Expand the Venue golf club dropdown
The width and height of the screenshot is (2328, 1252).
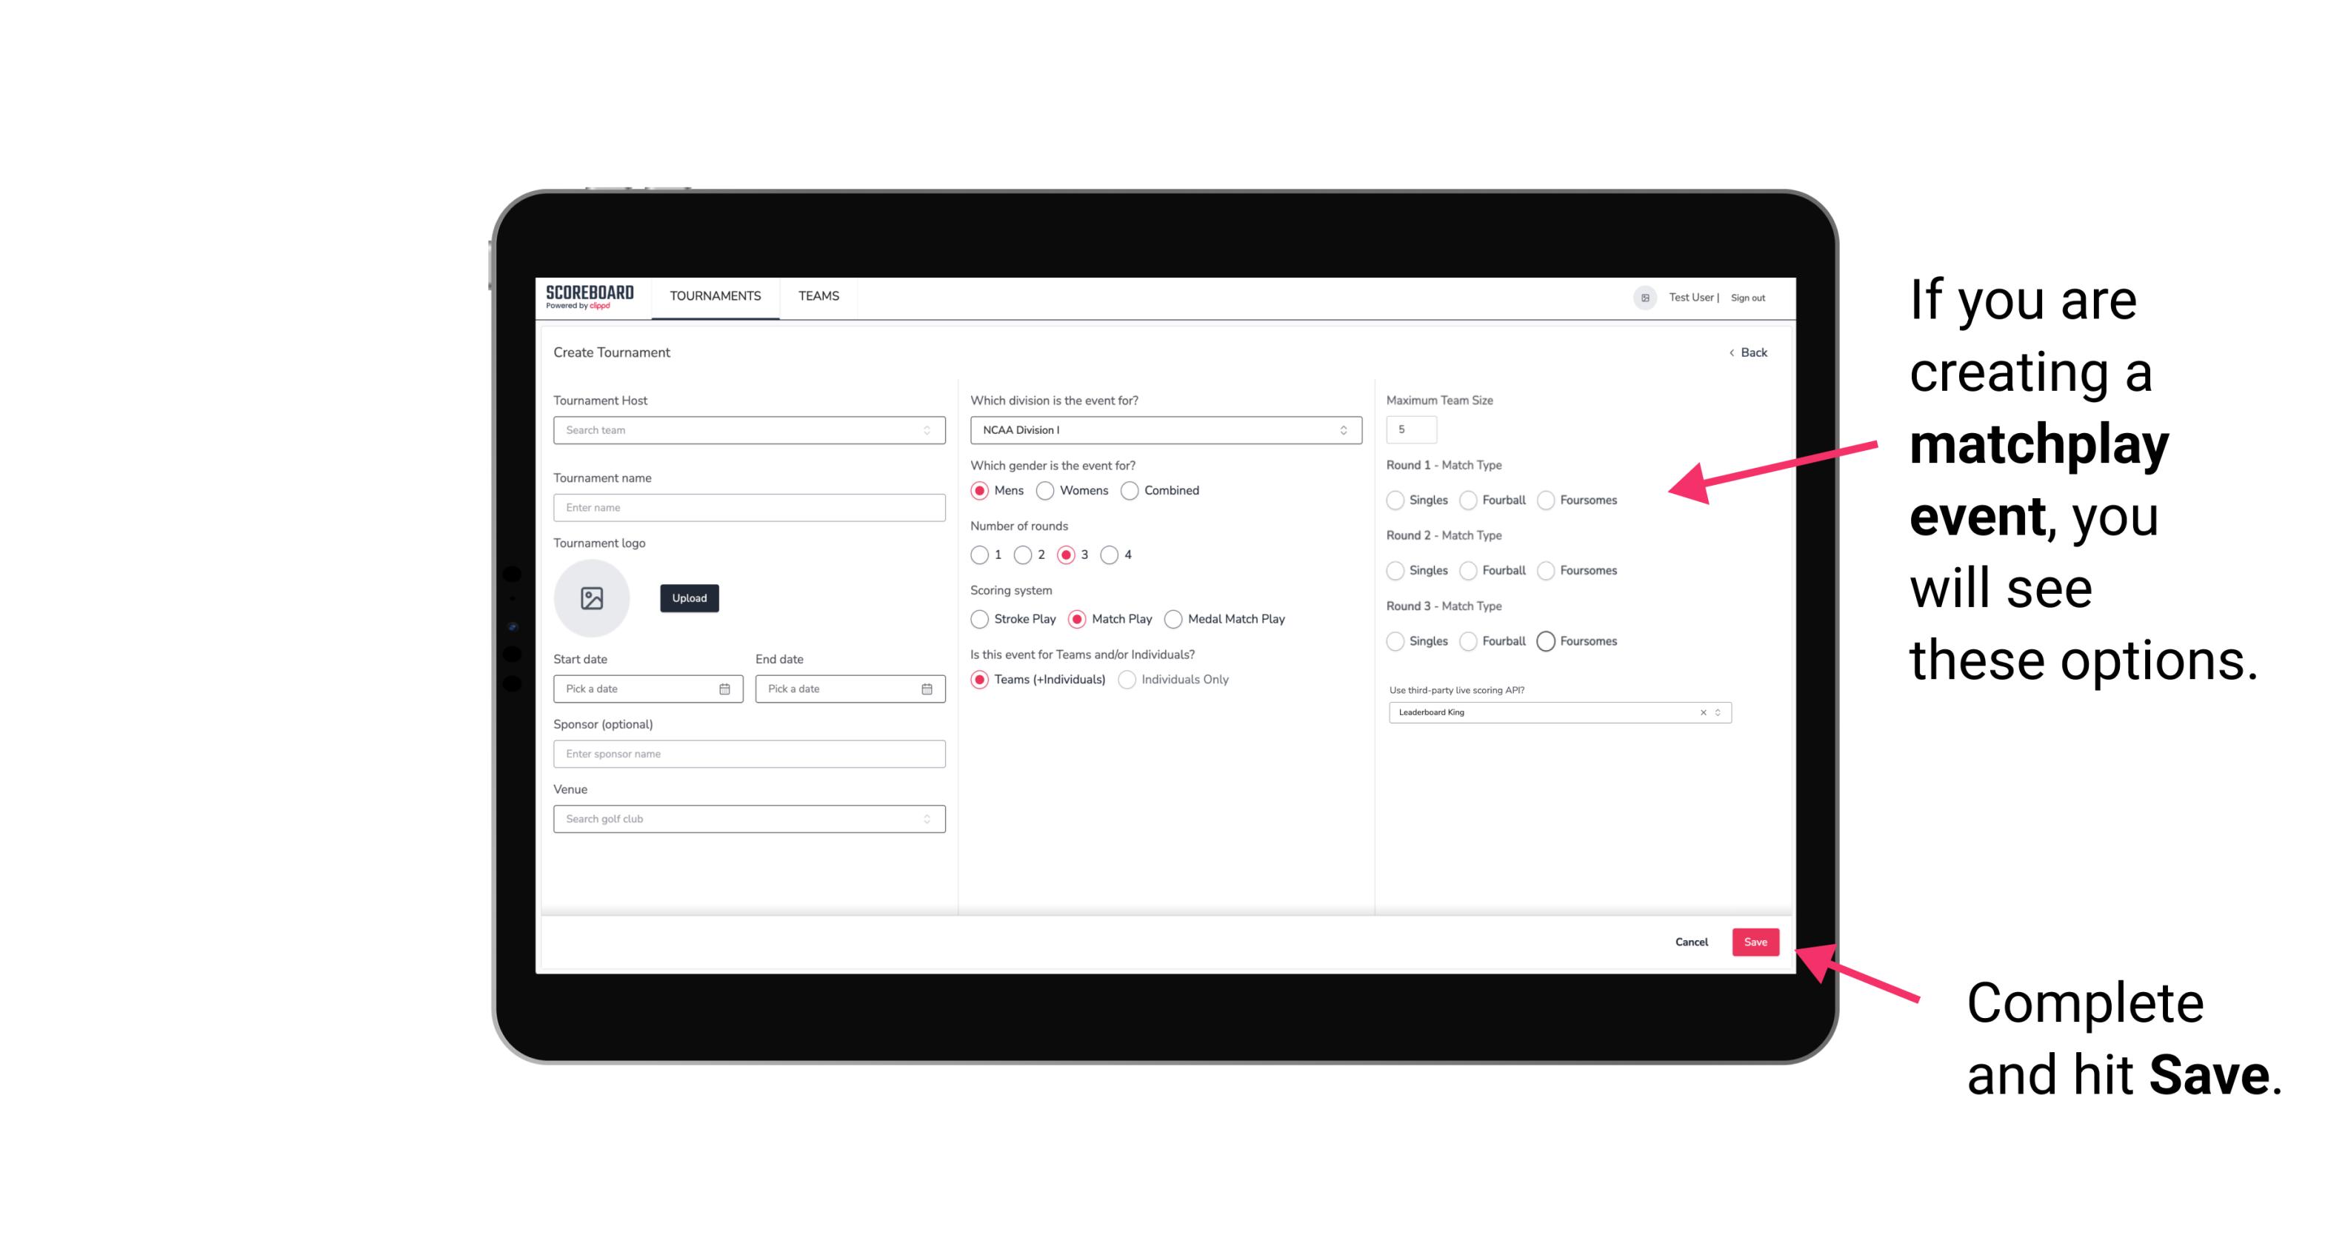[925, 819]
